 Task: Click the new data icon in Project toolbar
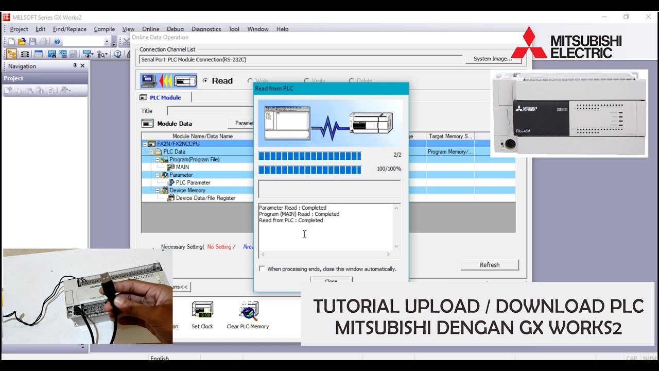8,91
